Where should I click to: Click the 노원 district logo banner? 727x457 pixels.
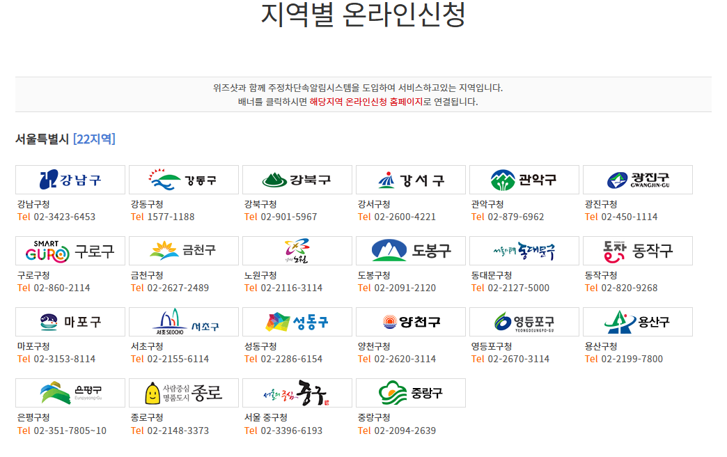(297, 251)
